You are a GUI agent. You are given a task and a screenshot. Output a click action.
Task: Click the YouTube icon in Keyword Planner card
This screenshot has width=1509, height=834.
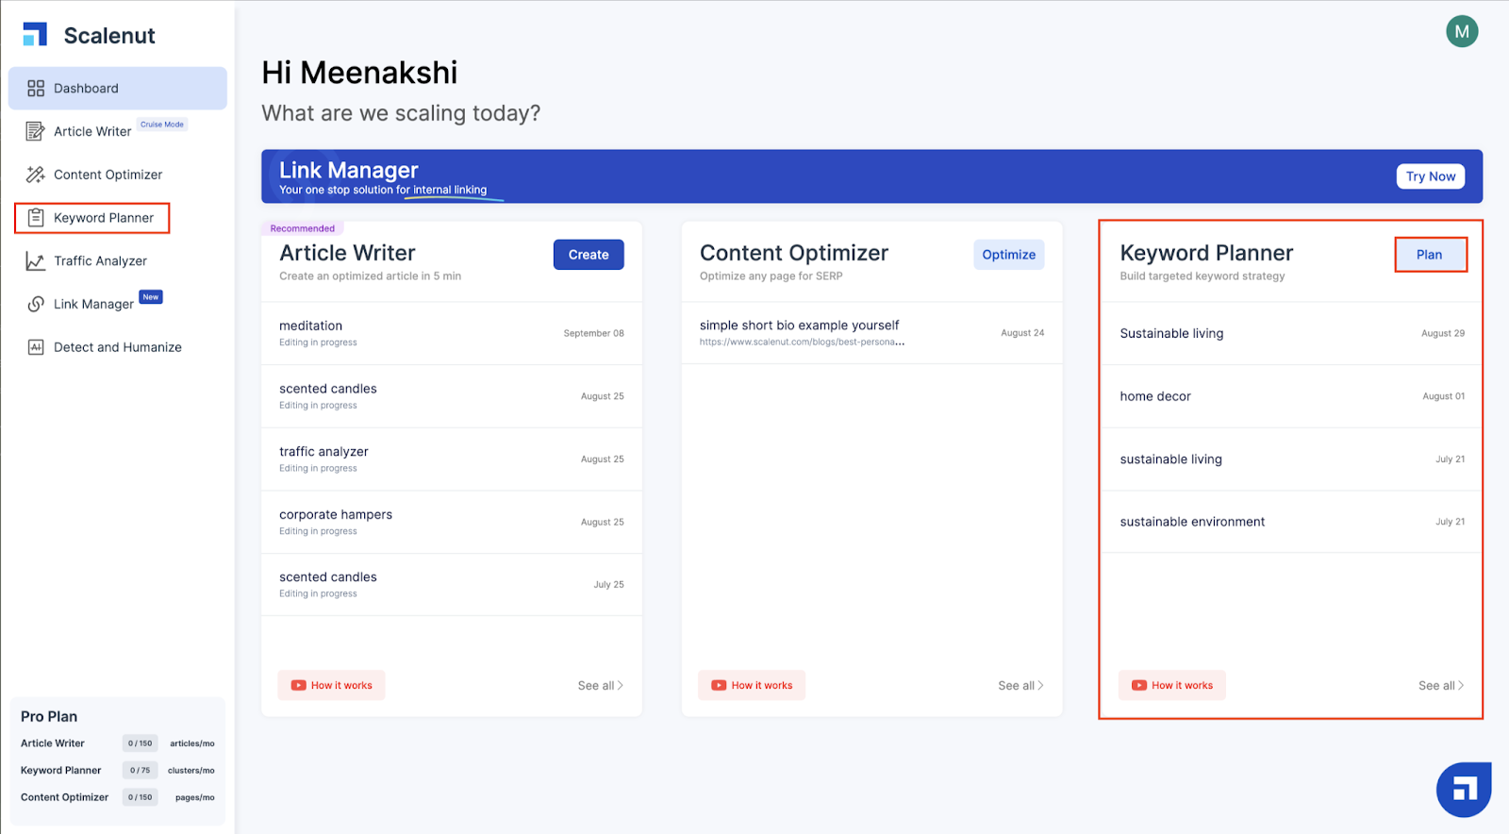point(1139,686)
